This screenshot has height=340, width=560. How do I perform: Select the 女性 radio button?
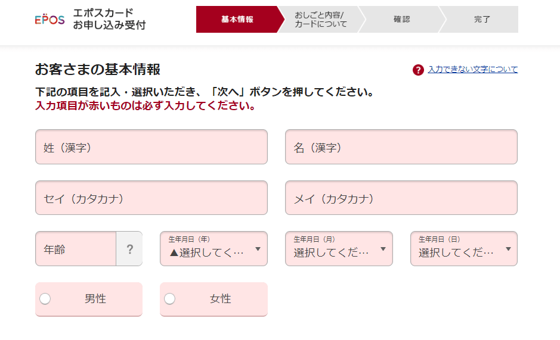[x=170, y=299]
